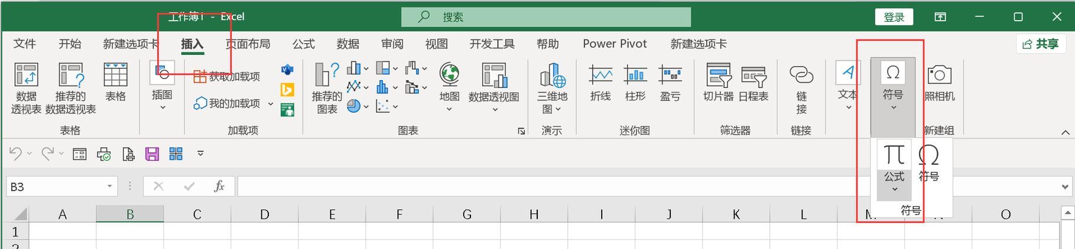The image size is (1075, 249).
Task: Switch to the ribbon Formulas (公式) tab
Action: (304, 44)
